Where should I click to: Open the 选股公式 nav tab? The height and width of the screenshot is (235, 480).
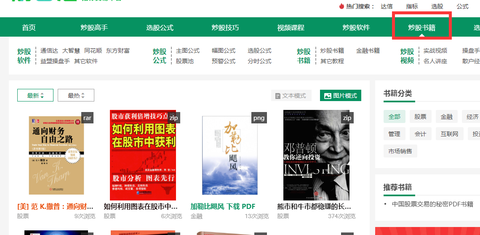(160, 27)
